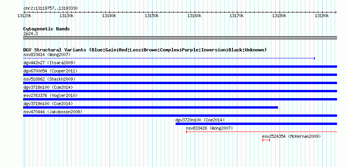Click the 13190k ruler position

click(322, 16)
